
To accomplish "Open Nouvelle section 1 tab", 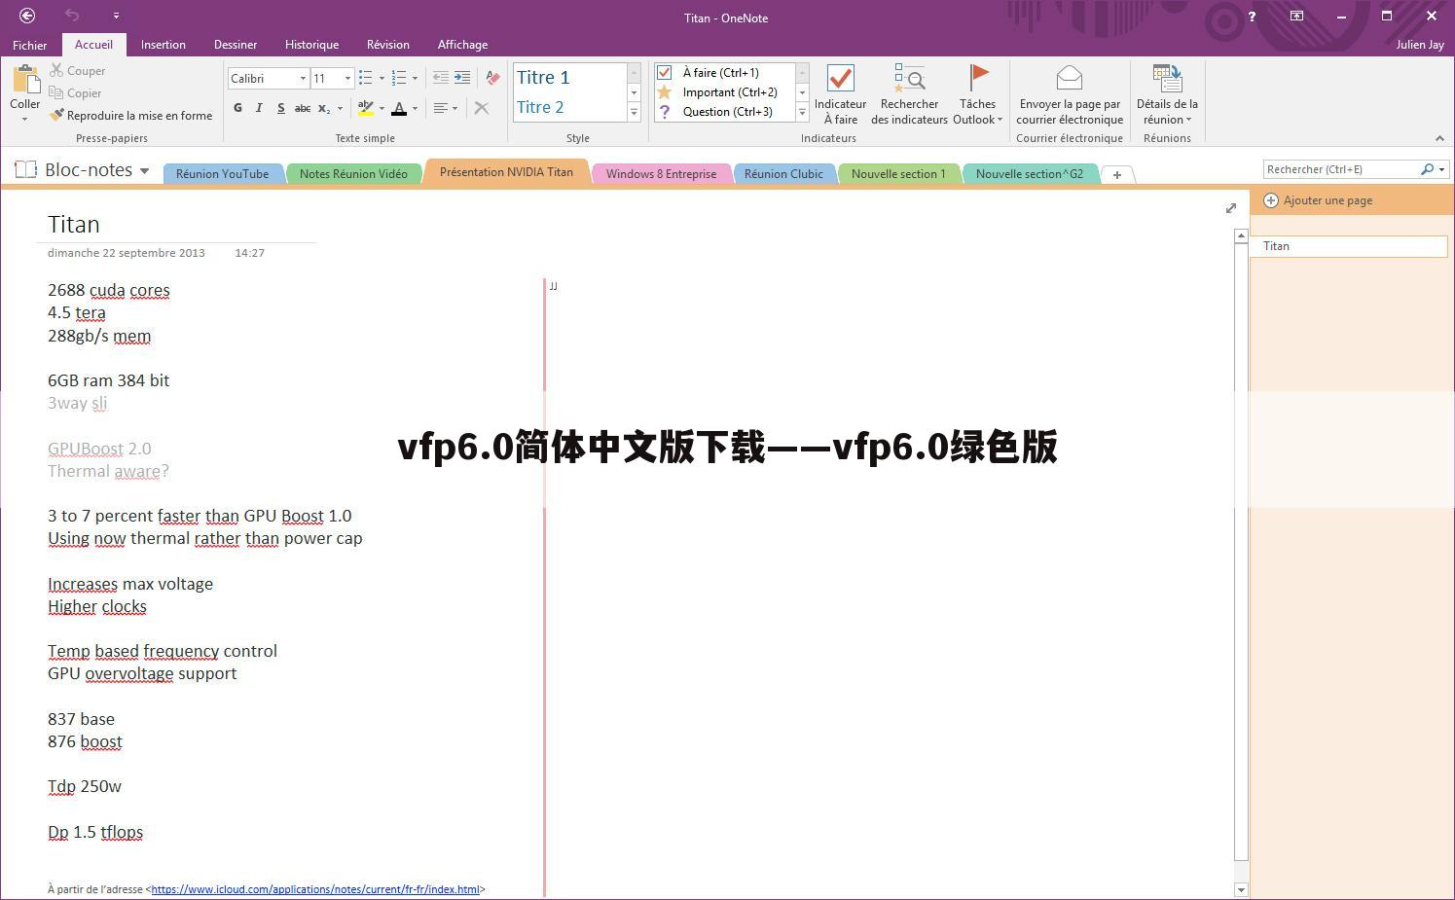I will tap(898, 173).
